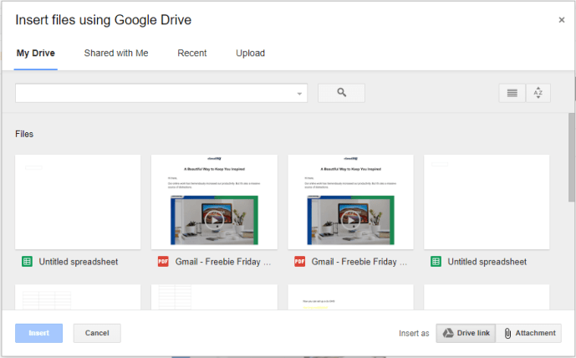Switch to list view icon
Image resolution: width=576 pixels, height=358 pixels.
pyautogui.click(x=512, y=93)
